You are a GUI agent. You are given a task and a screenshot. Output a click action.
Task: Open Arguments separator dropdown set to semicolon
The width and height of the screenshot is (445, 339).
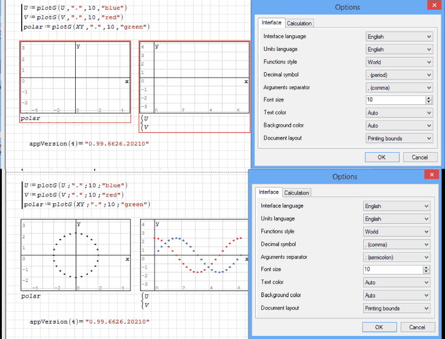click(396, 257)
